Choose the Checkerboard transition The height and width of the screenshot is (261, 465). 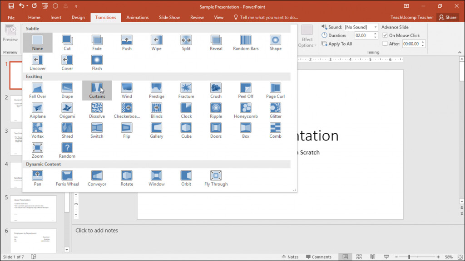coord(126,110)
